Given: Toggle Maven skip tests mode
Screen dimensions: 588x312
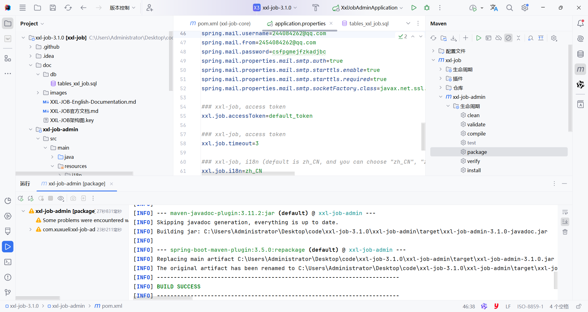Looking at the screenshot, I should coord(508,38).
